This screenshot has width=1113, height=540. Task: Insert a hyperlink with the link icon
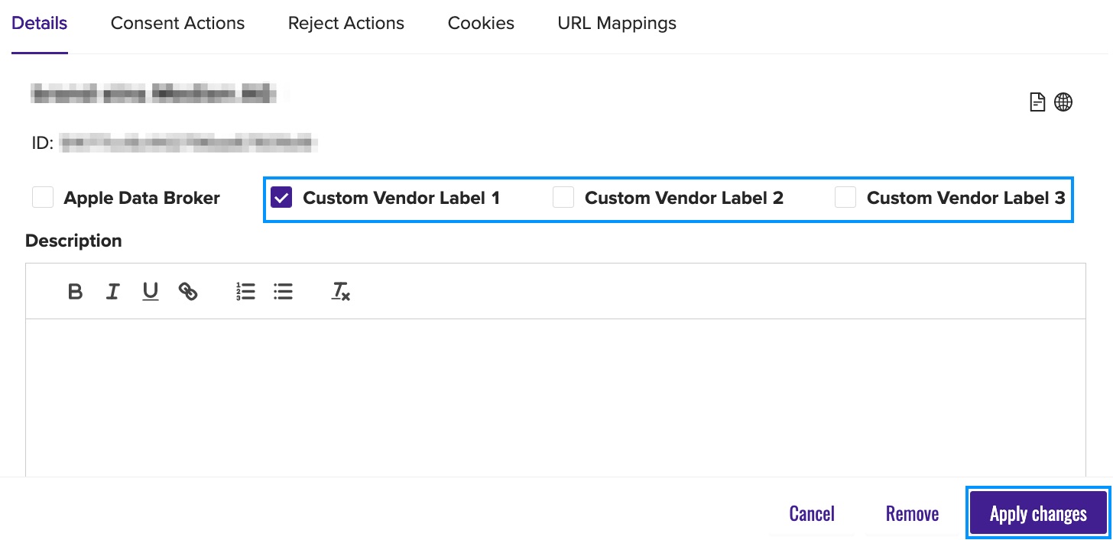pos(188,292)
